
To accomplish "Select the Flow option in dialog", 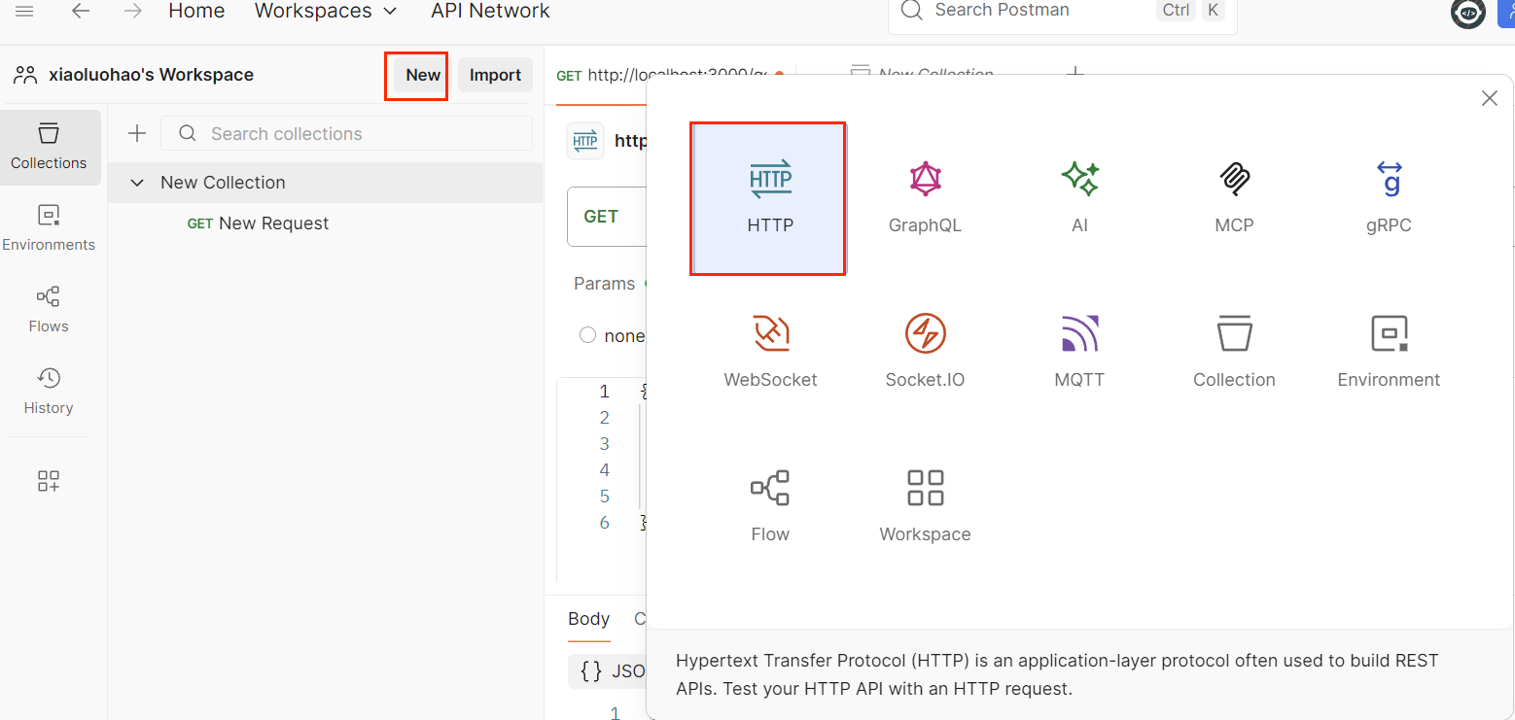I will coord(770,506).
